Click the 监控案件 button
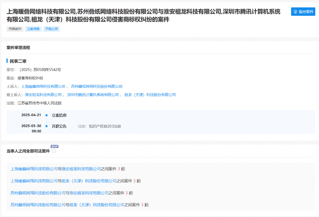 (x=303, y=11)
